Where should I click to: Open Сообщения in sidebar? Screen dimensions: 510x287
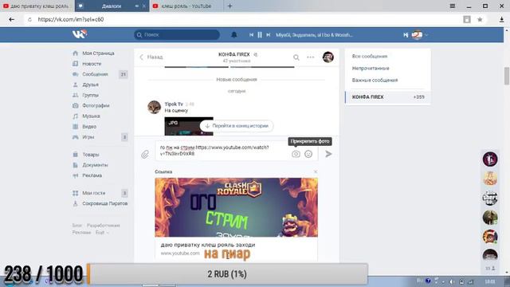click(x=95, y=74)
